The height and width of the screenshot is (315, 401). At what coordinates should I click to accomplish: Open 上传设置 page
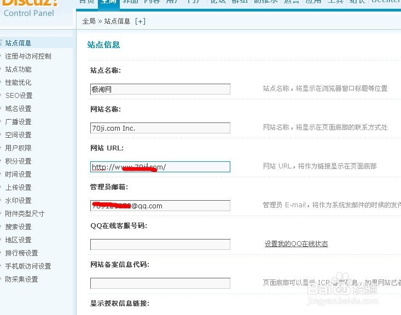18,188
